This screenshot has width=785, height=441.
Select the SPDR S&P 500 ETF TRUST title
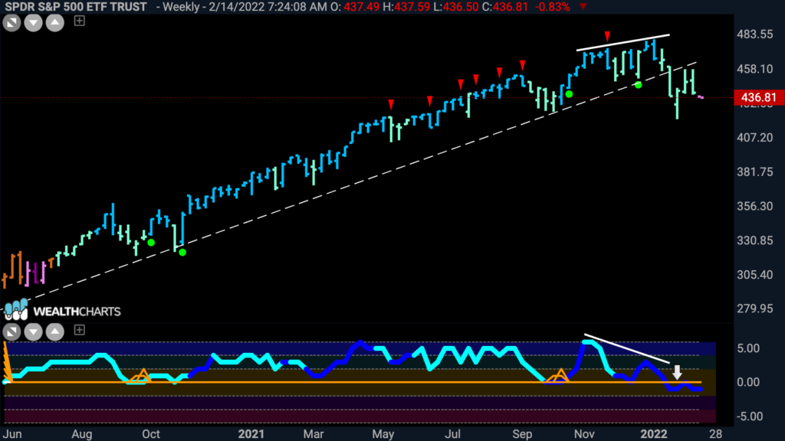[x=76, y=6]
